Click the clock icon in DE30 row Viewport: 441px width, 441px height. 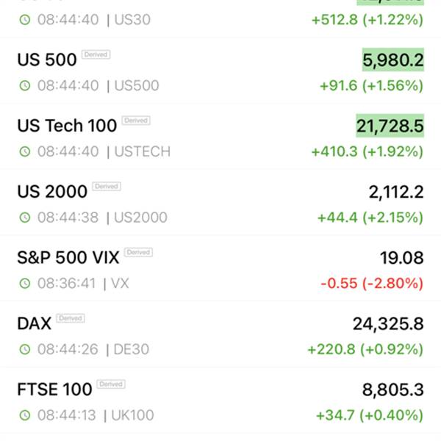[25, 349]
